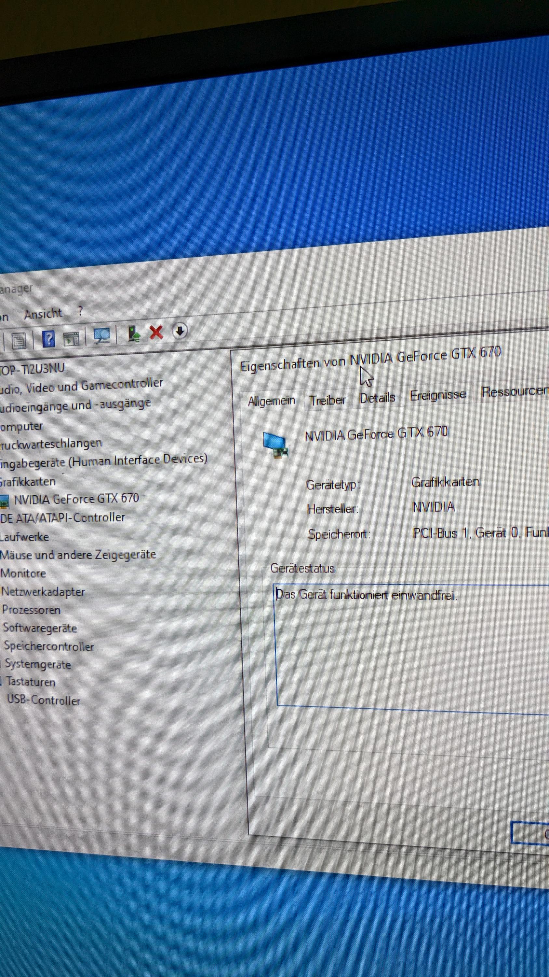Screen dimensions: 549x977
Task: Disable device with the black down-arrow icon
Action: tap(180, 331)
